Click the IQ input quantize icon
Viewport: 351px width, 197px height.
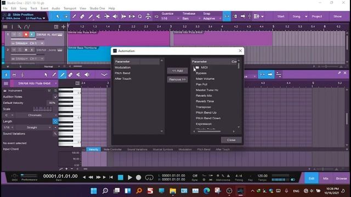coord(156,16)
